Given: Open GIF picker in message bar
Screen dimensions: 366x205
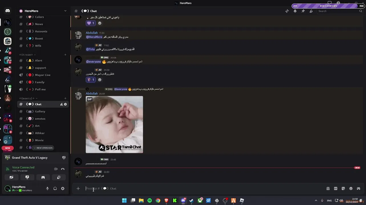Looking at the screenshot, I should tap(335, 188).
